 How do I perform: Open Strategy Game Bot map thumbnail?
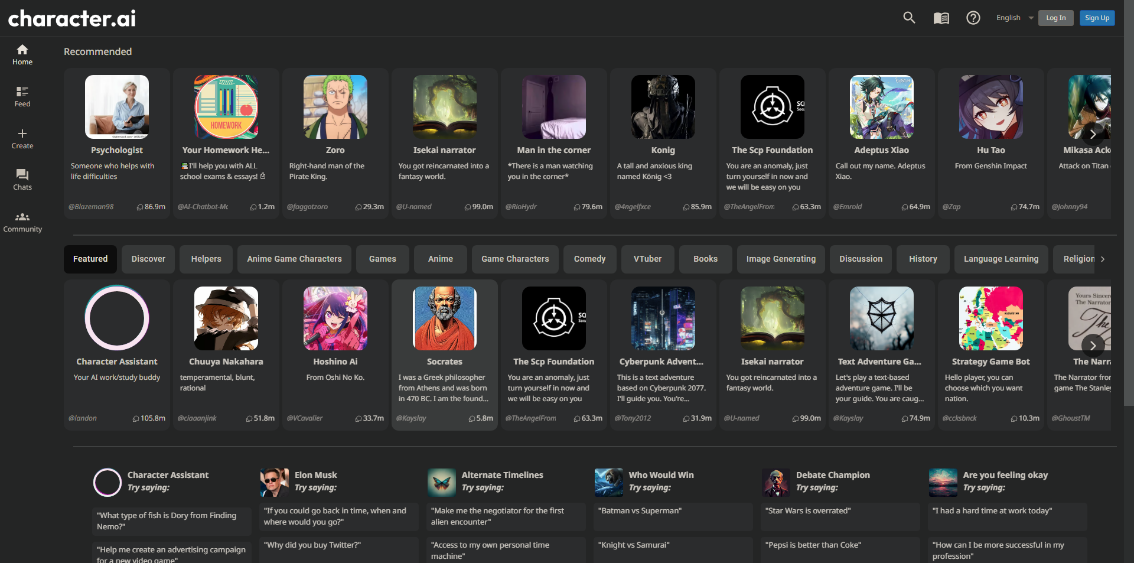click(x=991, y=318)
